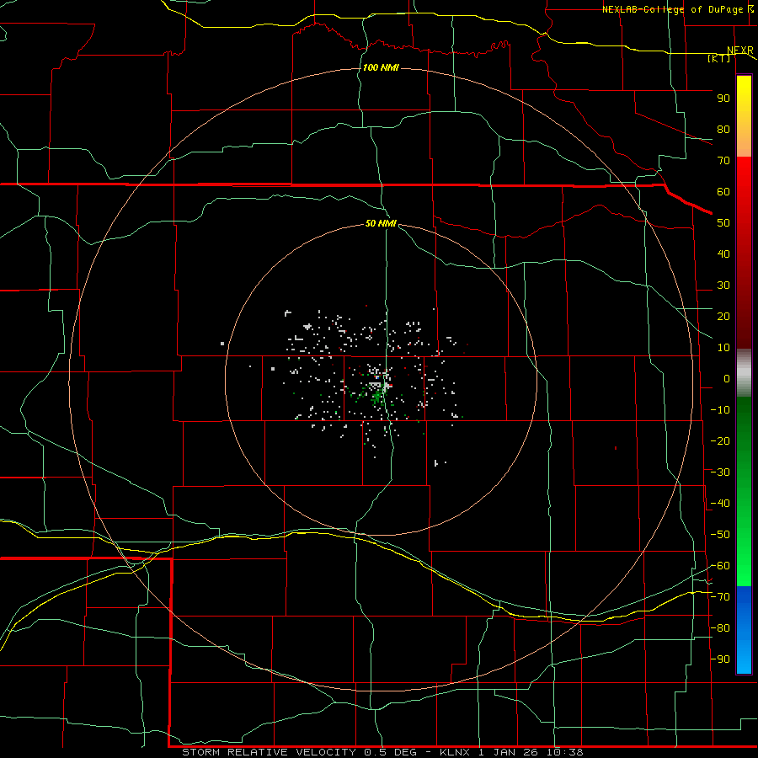Click the "-70" scale value
758x758 pixels.
point(720,597)
